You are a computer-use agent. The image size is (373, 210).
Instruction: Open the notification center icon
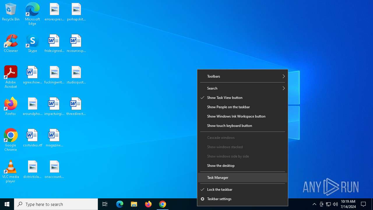[364, 204]
